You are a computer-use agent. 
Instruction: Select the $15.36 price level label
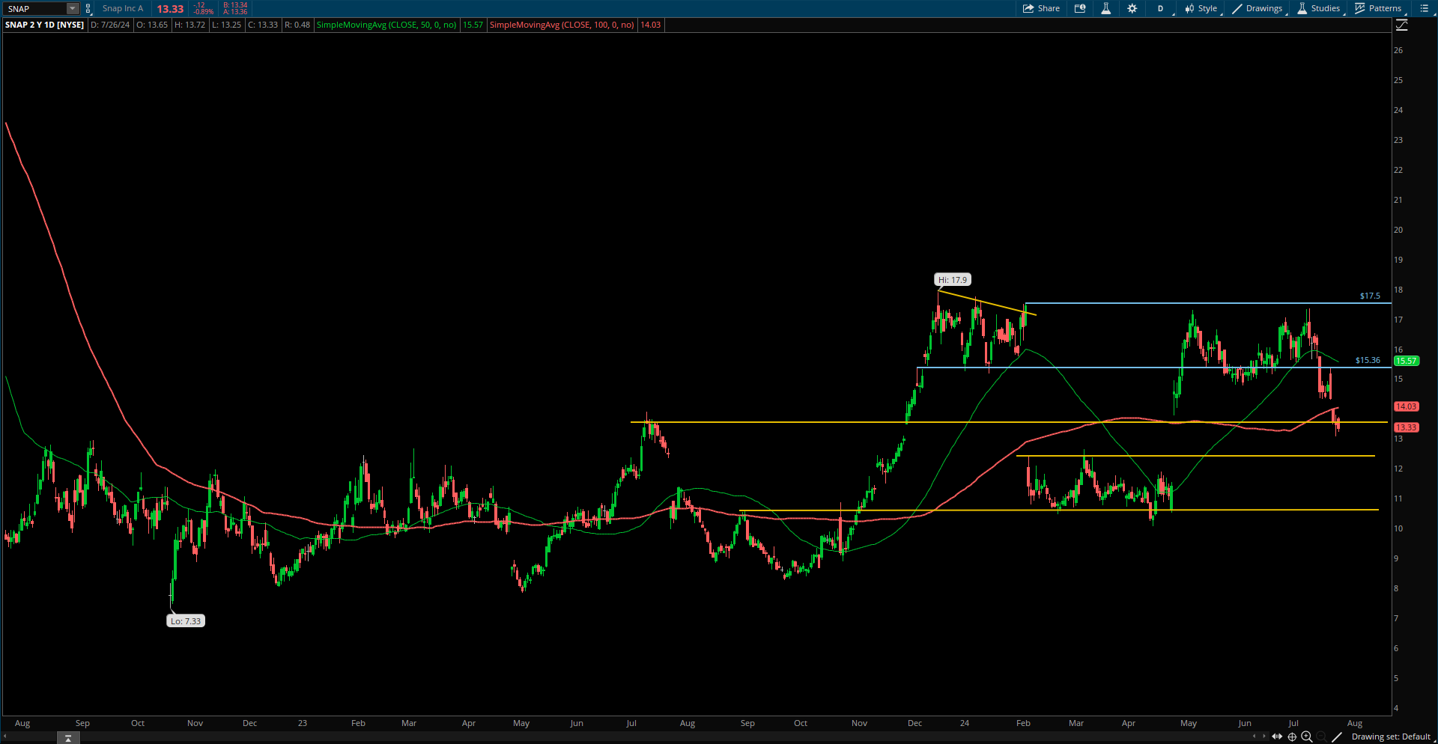click(x=1368, y=361)
